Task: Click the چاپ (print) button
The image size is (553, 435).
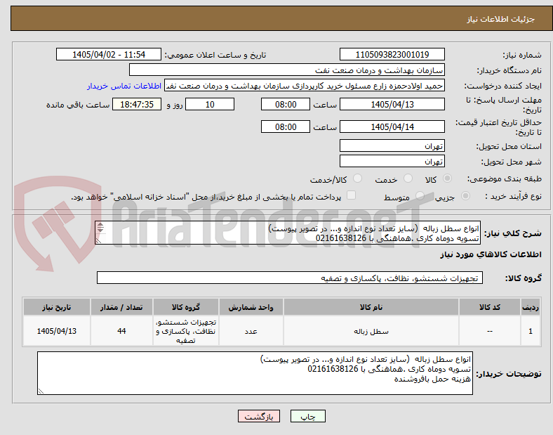Action: click(x=307, y=417)
